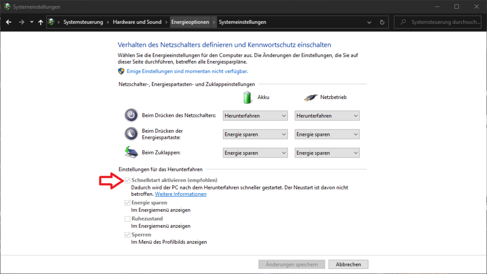Click the Abbrechen button
This screenshot has height=274, width=487.
348,264
